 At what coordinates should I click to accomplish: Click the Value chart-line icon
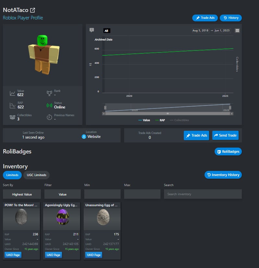(x=12, y=93)
